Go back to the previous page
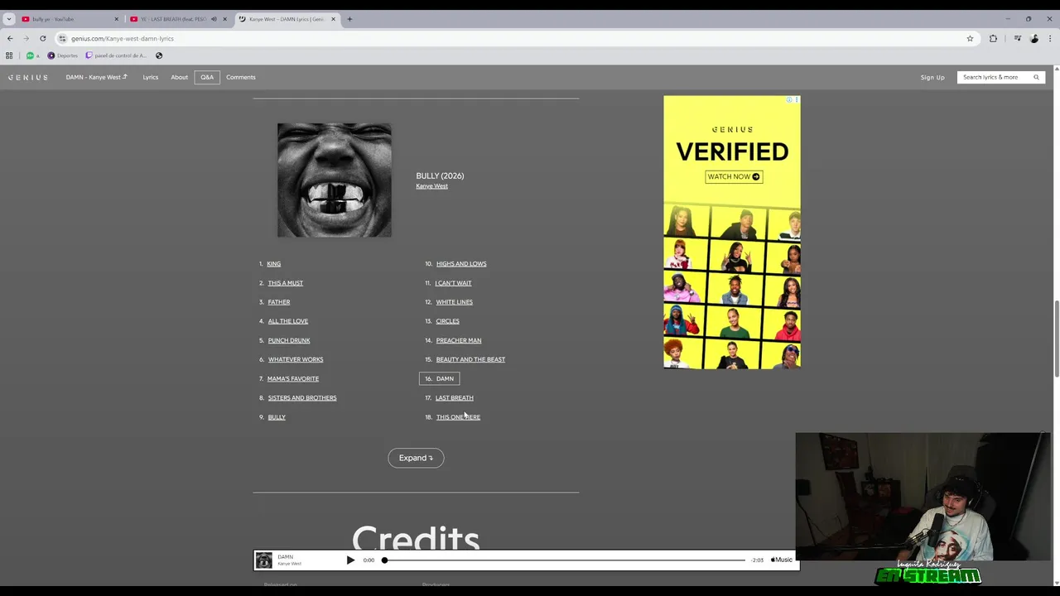 tap(10, 38)
